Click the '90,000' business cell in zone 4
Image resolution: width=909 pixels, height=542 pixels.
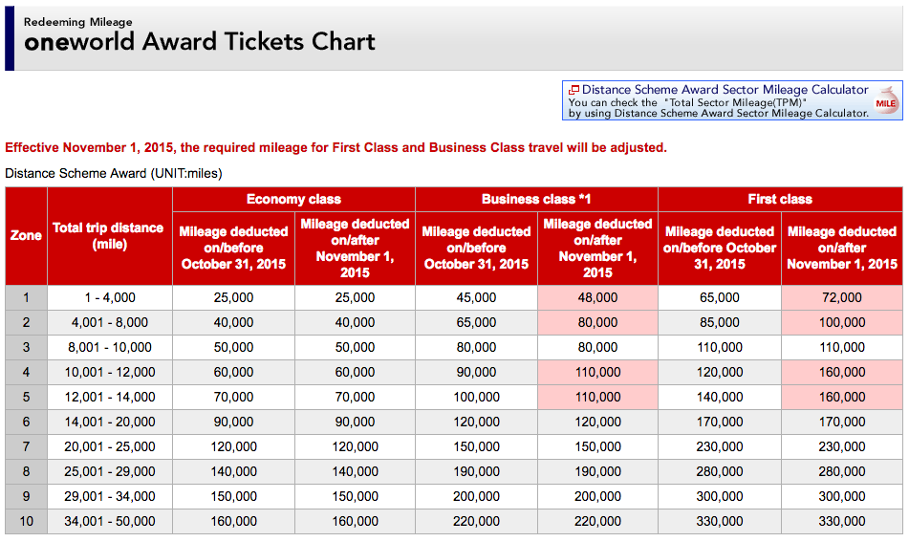477,373
